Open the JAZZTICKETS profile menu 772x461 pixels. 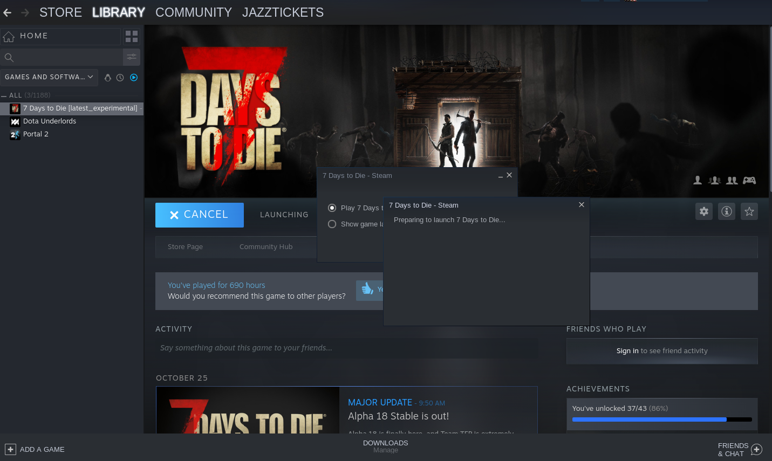click(283, 12)
